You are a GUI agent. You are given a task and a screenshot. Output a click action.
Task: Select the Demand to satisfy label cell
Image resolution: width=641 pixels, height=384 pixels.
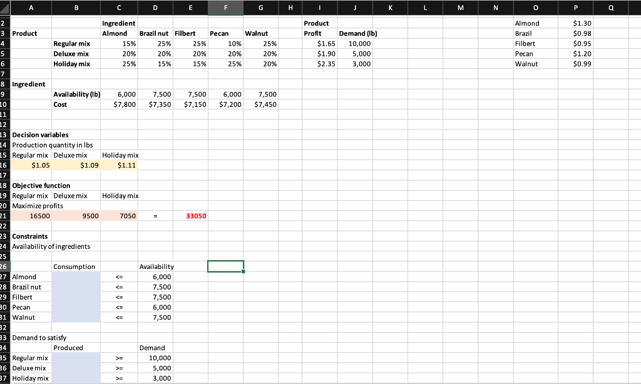pos(31,337)
